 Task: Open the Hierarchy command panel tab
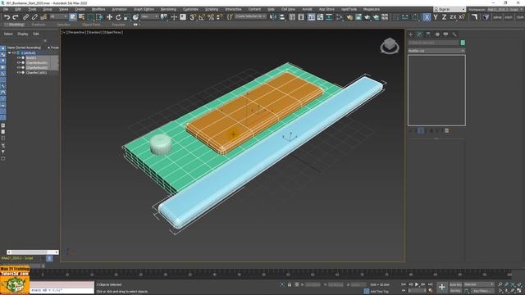pos(428,34)
